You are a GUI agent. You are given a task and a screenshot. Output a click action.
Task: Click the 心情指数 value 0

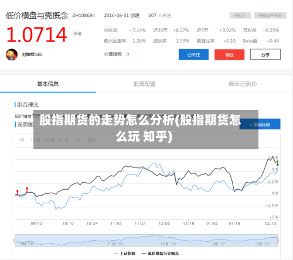coord(128,54)
